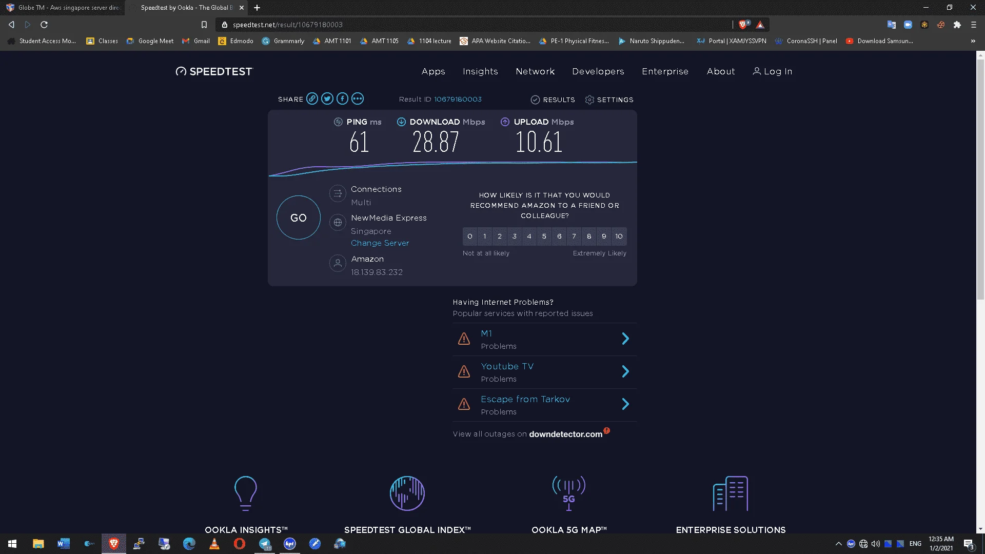This screenshot has width=985, height=554.
Task: Click Log In
Action: [x=773, y=71]
